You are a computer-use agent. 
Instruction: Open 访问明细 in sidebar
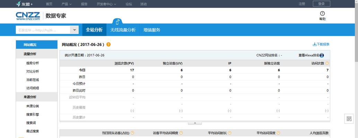coord(33,88)
